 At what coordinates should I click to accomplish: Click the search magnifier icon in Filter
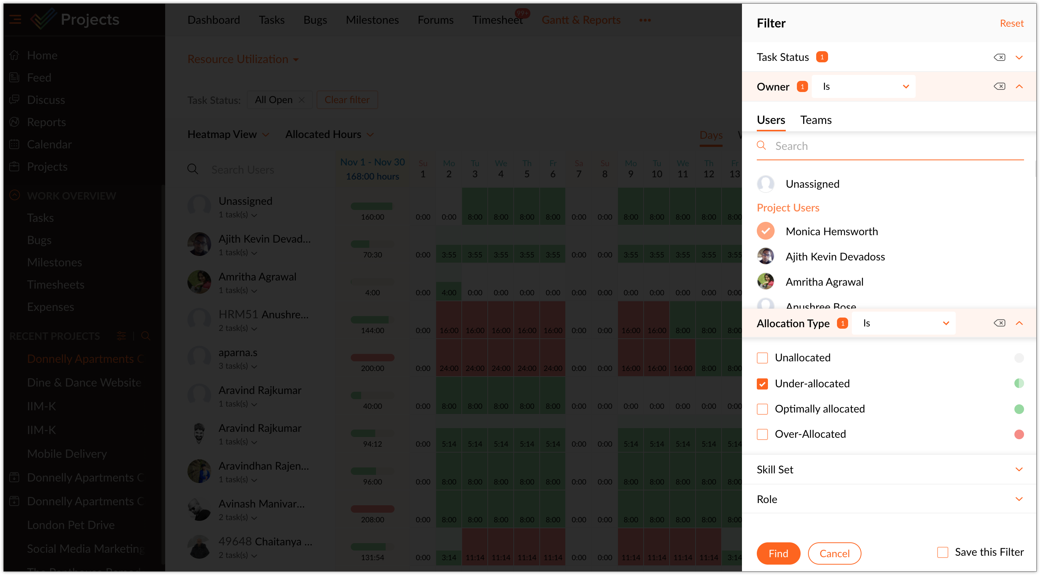tap(761, 146)
